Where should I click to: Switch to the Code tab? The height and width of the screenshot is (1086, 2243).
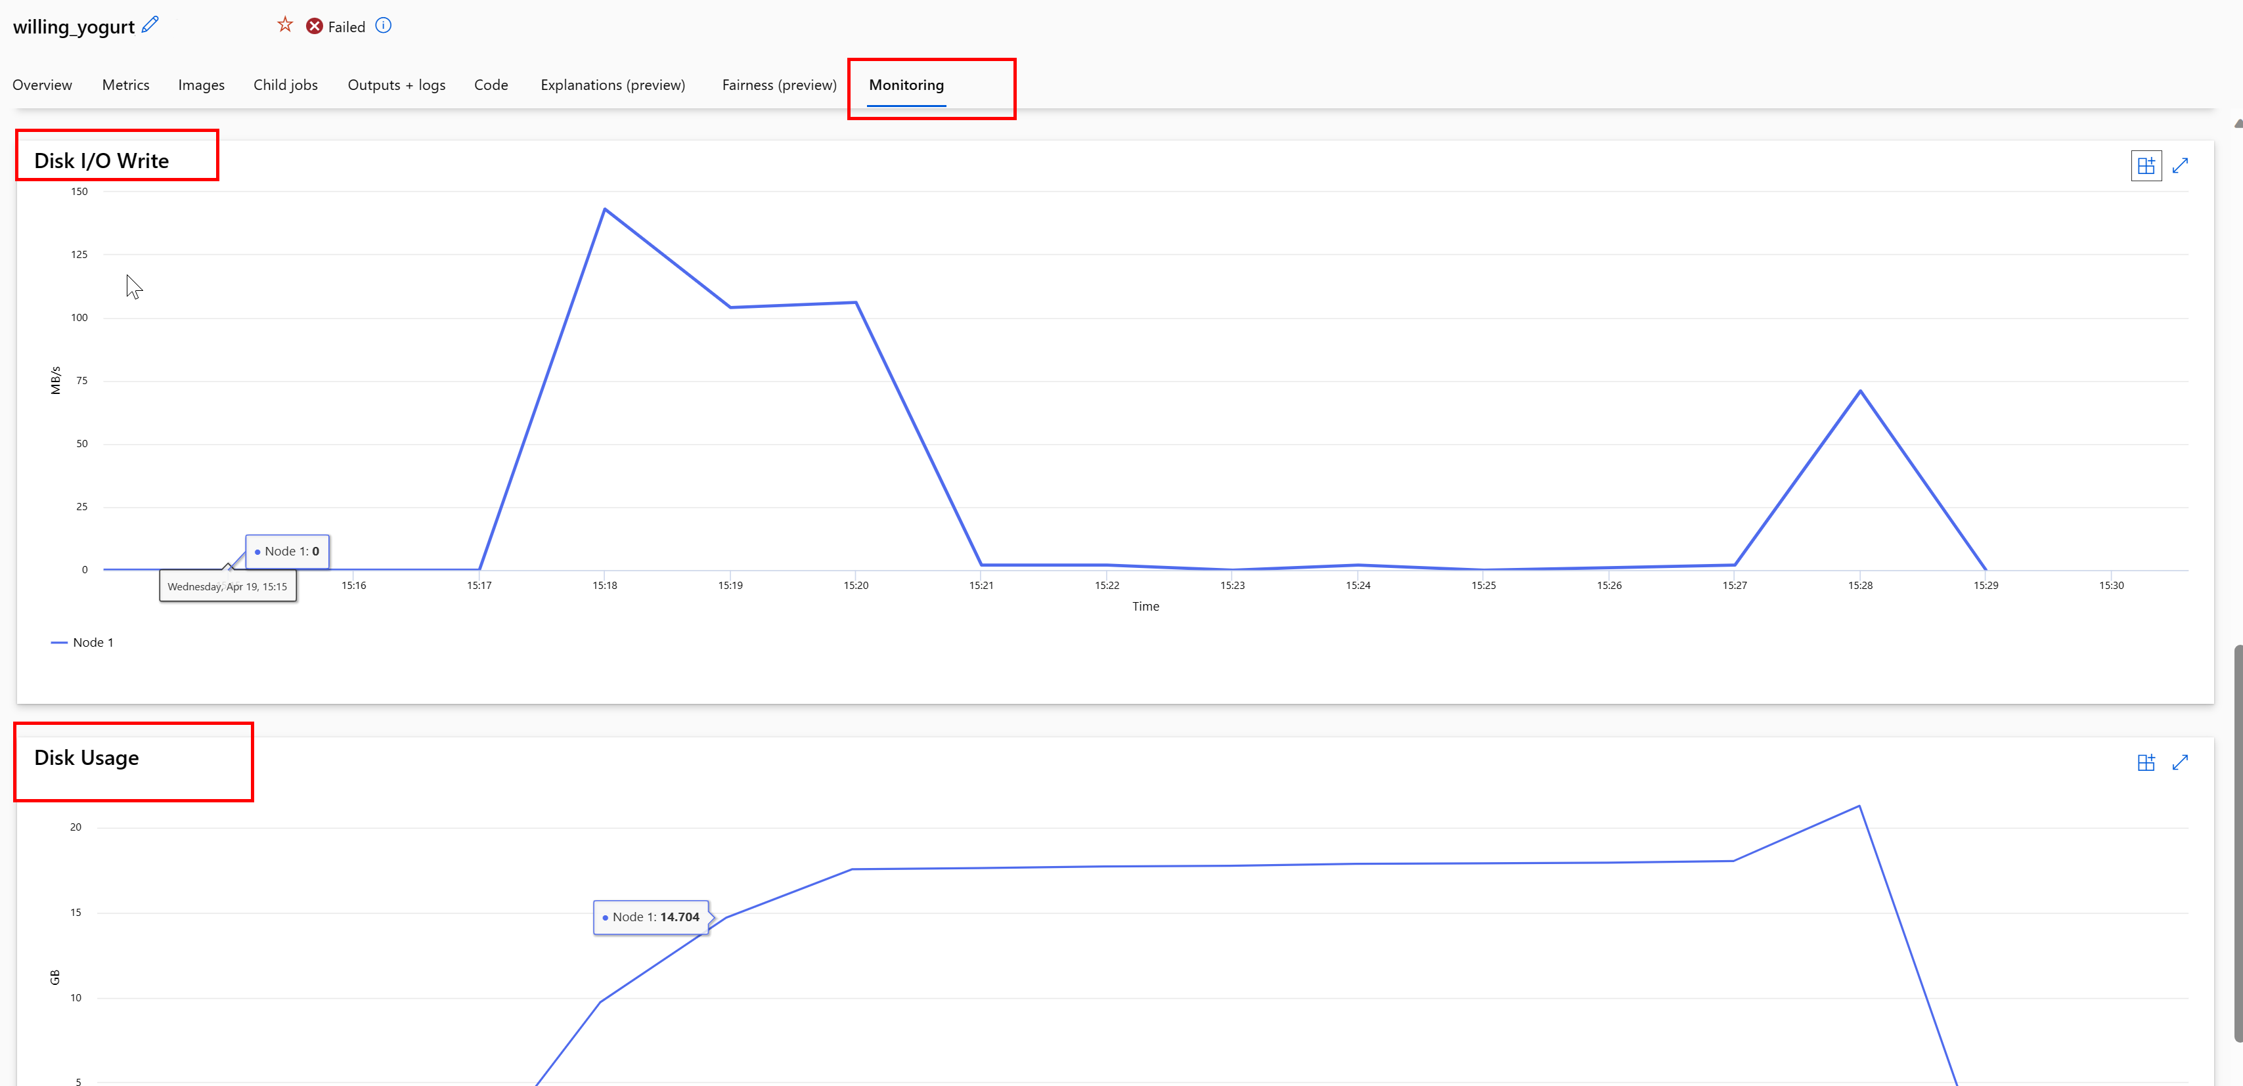[490, 85]
